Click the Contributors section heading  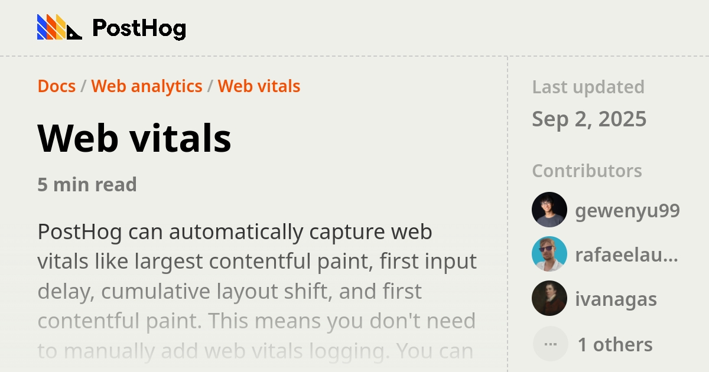coord(587,171)
